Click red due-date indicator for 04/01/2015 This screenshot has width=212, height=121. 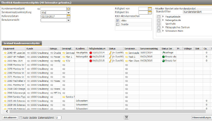pos(91,61)
